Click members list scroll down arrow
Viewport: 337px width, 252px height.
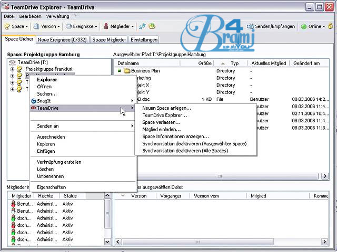(x=107, y=242)
